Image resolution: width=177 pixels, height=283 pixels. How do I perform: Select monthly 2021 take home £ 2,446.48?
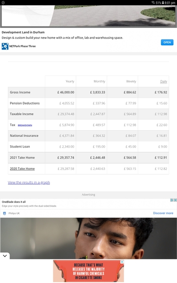tap(98, 158)
